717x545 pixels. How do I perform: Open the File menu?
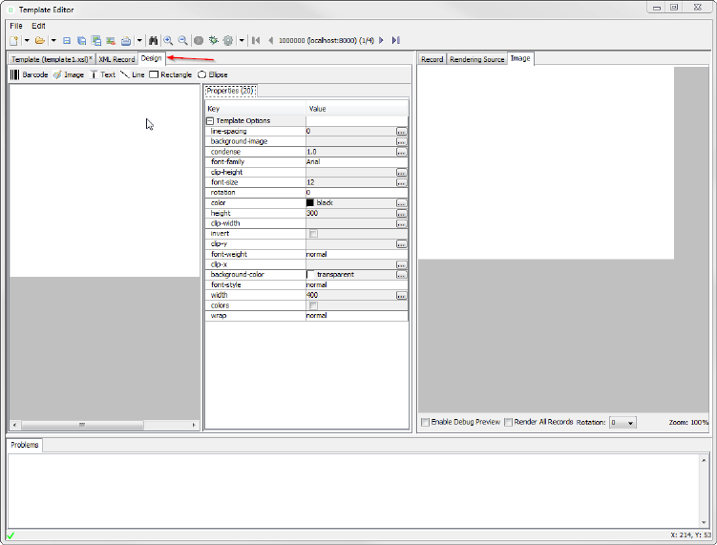click(16, 26)
